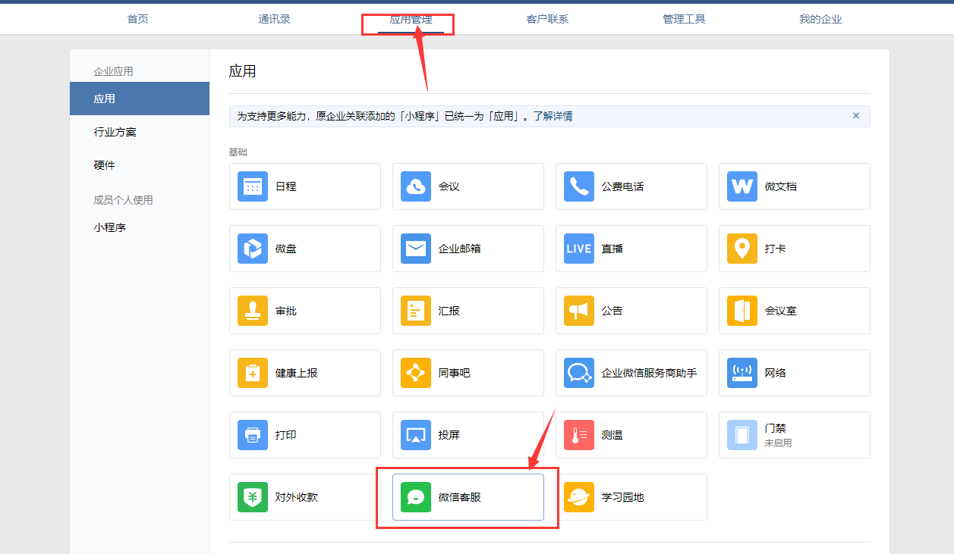Open the 审批 approval app card
The height and width of the screenshot is (554, 954).
[x=305, y=311]
